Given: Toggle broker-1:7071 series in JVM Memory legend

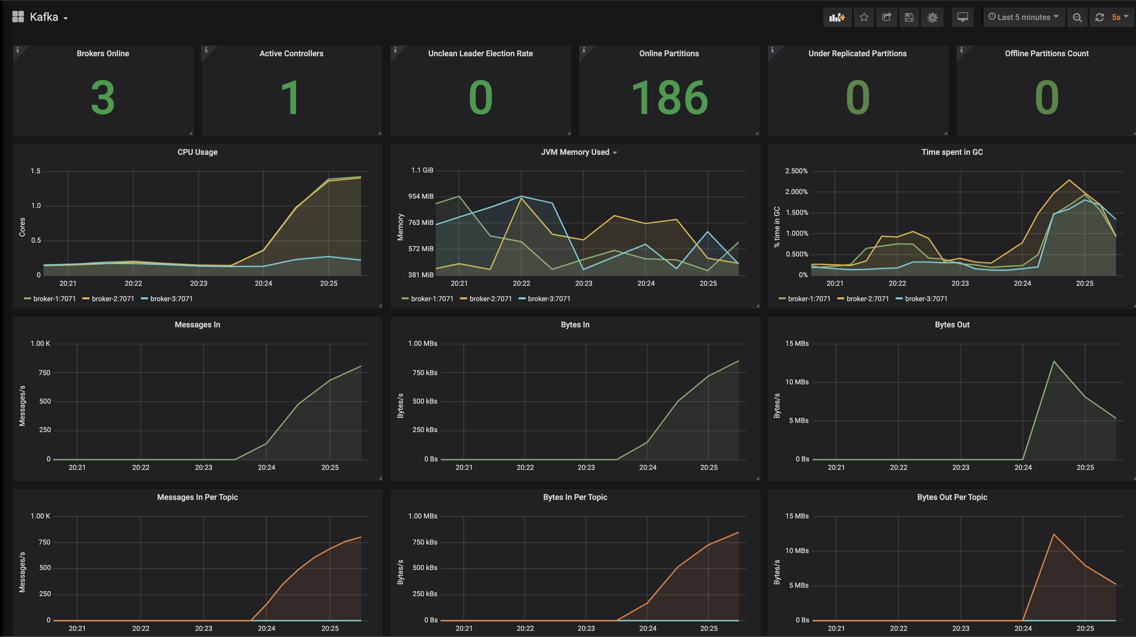Looking at the screenshot, I should [x=432, y=298].
